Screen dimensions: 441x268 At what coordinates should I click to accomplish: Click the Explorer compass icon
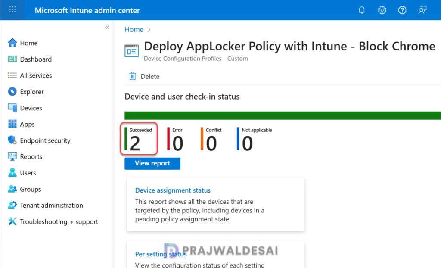[x=12, y=91]
